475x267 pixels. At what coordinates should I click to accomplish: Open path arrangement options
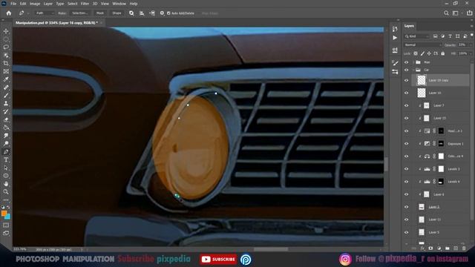(x=152, y=13)
